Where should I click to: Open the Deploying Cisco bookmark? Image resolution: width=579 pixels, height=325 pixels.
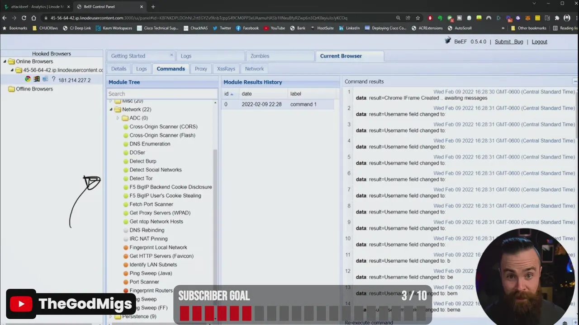click(385, 28)
